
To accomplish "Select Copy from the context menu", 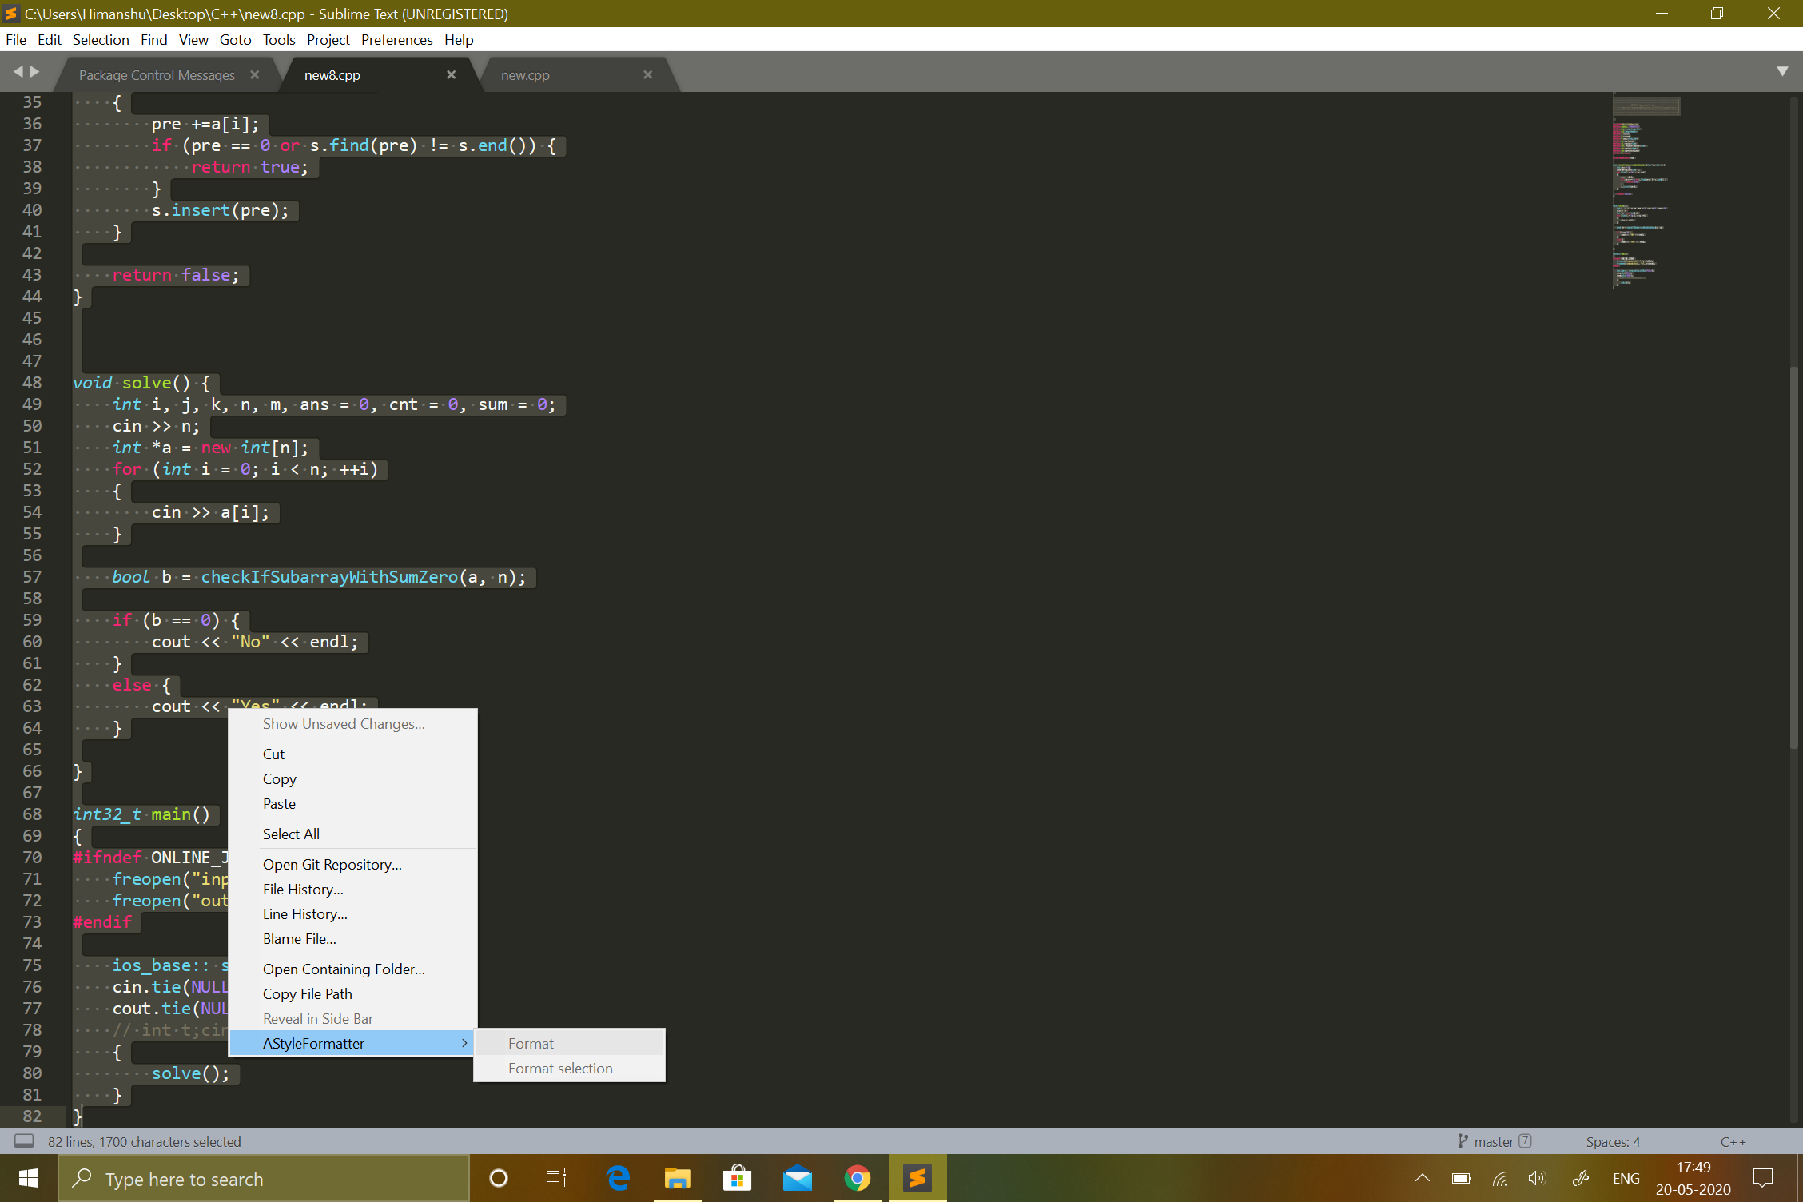I will click(279, 778).
